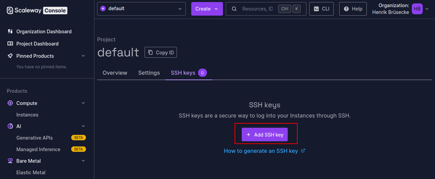Collapse the Bare Metal section chevron
435x179 pixels.
[83, 161]
